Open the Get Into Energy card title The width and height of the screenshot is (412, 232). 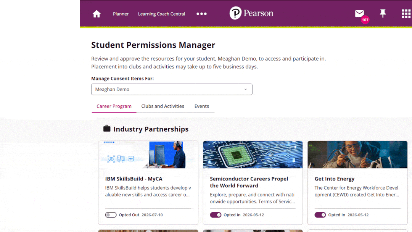(334, 179)
